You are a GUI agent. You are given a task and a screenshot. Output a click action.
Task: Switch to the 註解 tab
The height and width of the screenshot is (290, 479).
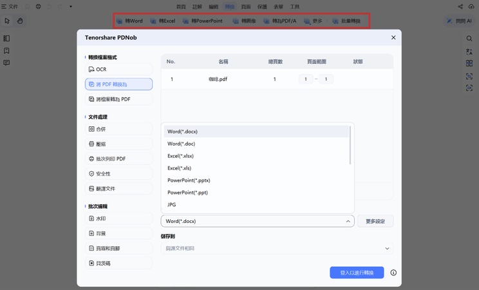click(197, 6)
